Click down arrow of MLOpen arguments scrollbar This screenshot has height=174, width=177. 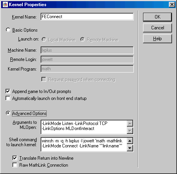pyautogui.click(x=130, y=131)
